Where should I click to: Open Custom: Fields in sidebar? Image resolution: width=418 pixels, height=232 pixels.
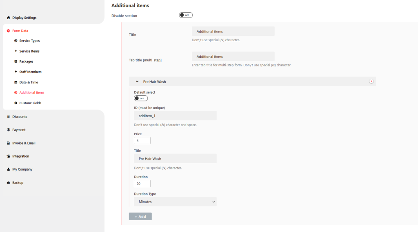pyautogui.click(x=30, y=103)
